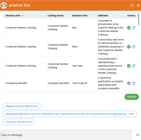Close the erwinAI Bot panel
Image resolution: width=141 pixels, height=140 pixels.
coord(138,5)
